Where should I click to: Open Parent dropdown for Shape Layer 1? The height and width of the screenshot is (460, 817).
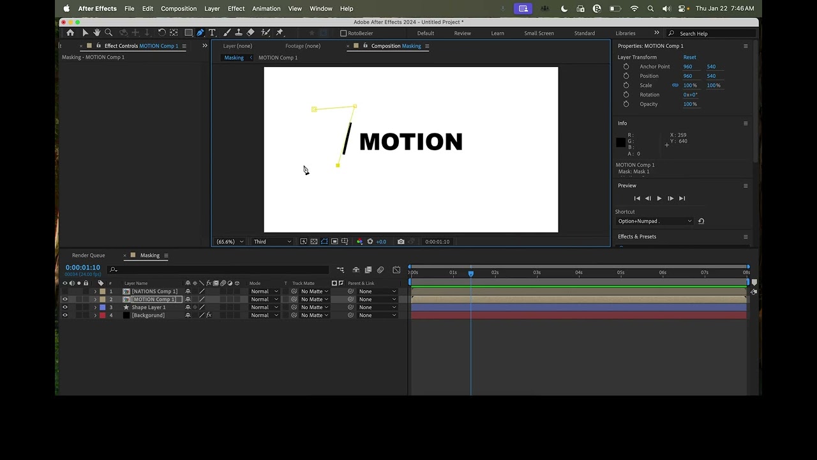377,307
